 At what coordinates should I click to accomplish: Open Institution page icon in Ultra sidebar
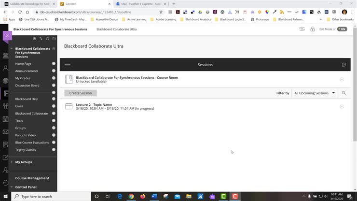pos(5,56)
